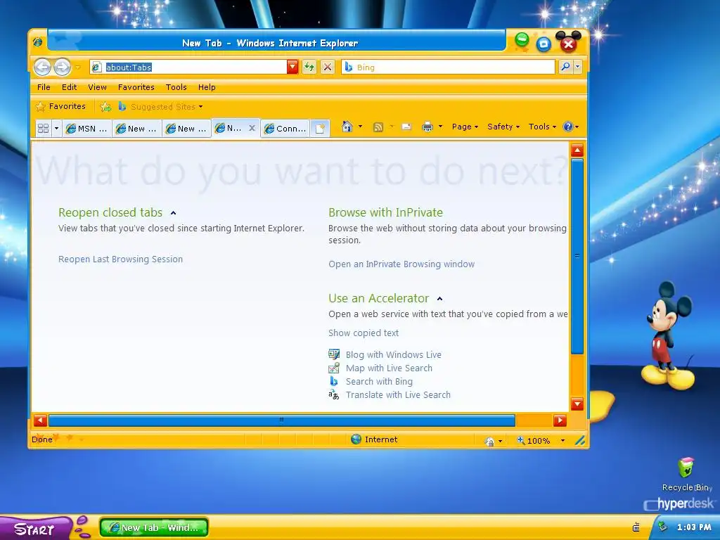Close the active N... tab
Screen dimensions: 720x540
click(x=252, y=128)
